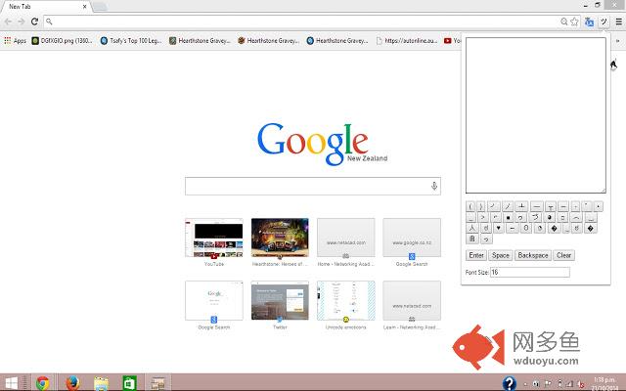The width and height of the screenshot is (626, 391).
Task: Insert the hollow square symbol
Action: pyautogui.click(x=562, y=217)
